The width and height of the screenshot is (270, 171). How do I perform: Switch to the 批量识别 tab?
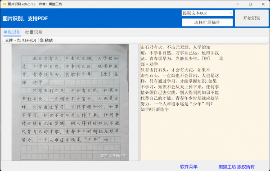34,32
